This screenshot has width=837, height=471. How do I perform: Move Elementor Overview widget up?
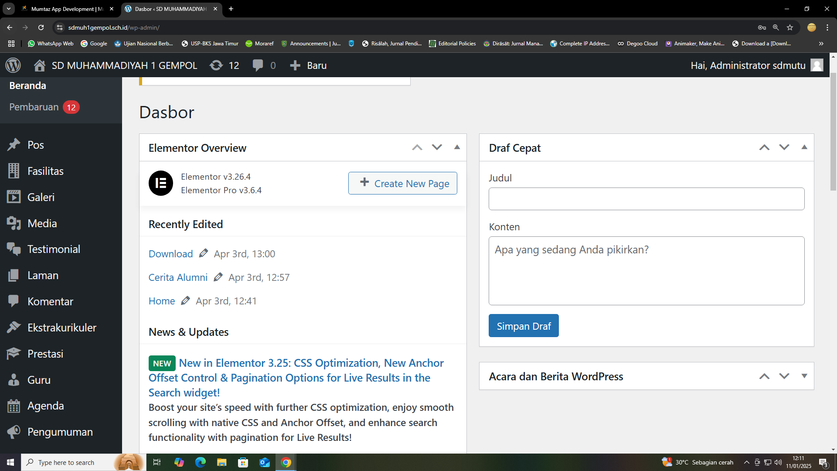(417, 147)
